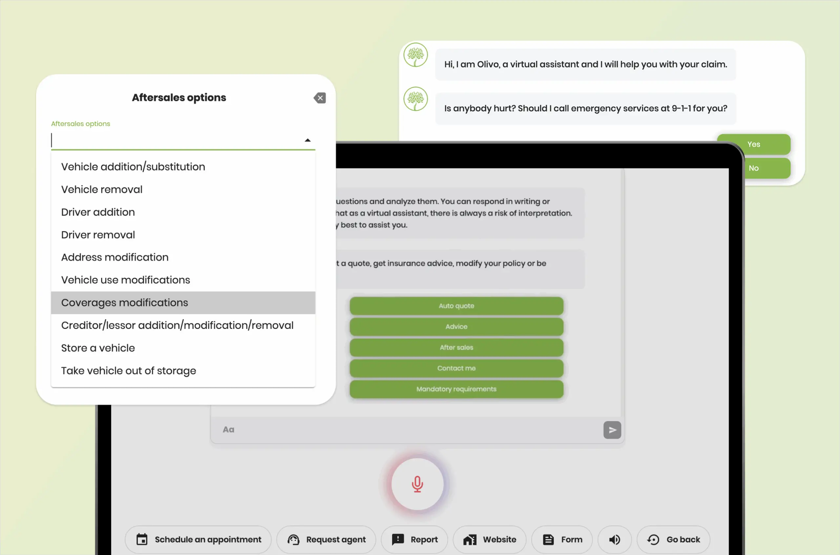Click the Auto quote button
This screenshot has height=555, width=840.
coord(456,305)
